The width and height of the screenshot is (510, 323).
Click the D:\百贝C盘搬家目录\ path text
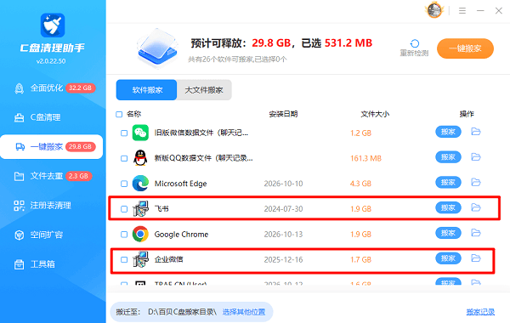pos(182,312)
